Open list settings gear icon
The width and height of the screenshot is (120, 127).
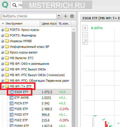pos(72,16)
